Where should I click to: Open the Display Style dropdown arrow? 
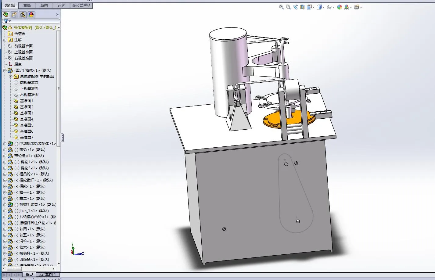pos(324,7)
